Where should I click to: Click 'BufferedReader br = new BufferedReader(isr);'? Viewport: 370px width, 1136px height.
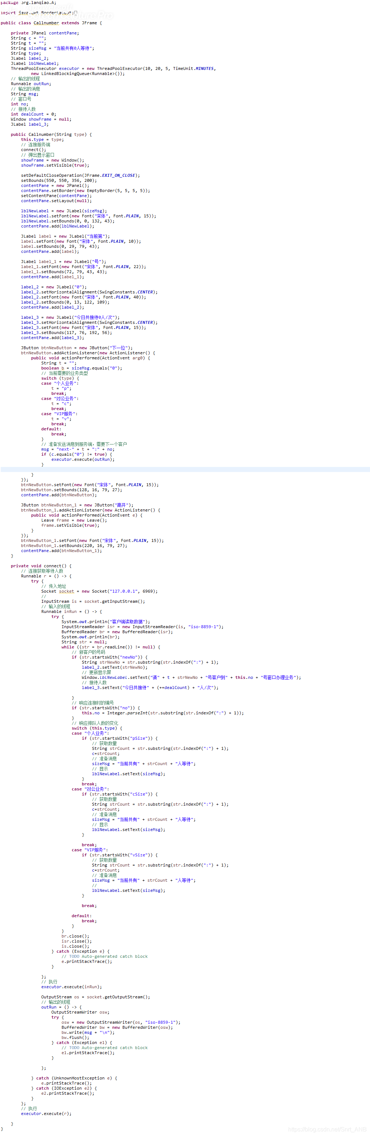pos(117,632)
